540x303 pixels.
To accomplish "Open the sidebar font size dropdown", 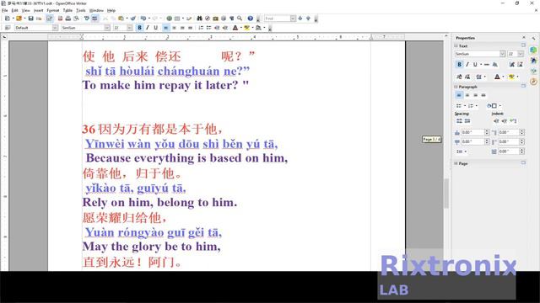I will point(521,54).
